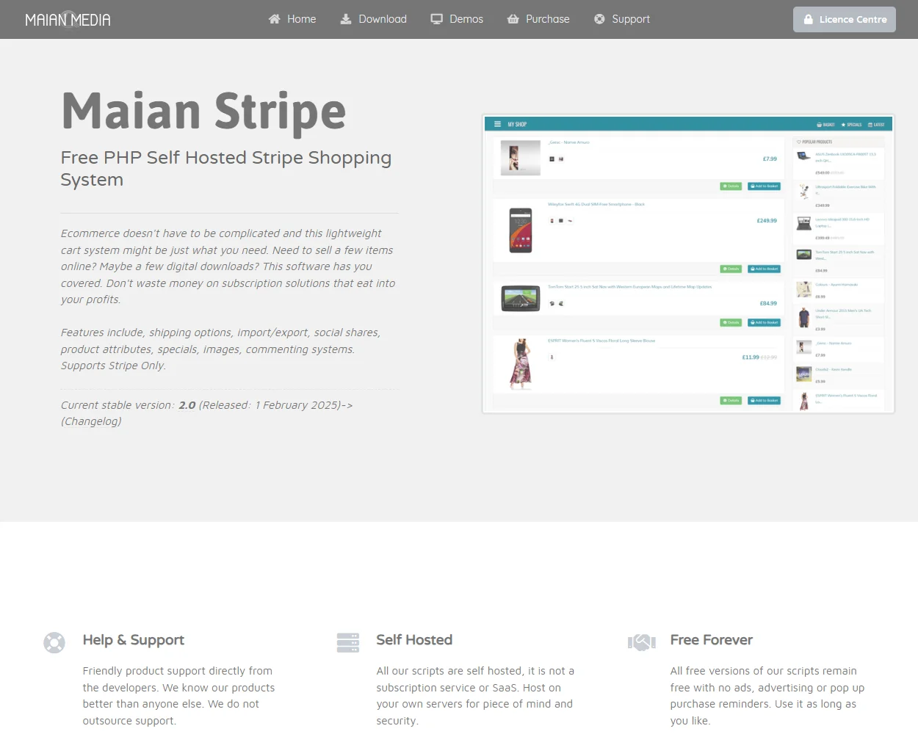Click the Free Forever handshake icon
The width and height of the screenshot is (918, 734).
coord(642,642)
